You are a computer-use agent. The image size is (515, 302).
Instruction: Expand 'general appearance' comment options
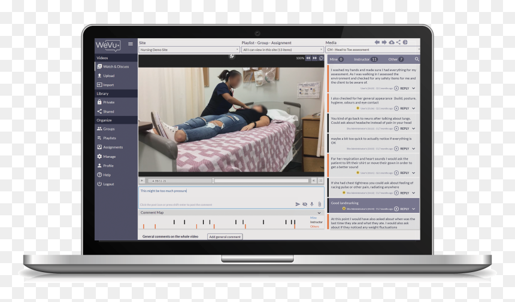(414, 108)
